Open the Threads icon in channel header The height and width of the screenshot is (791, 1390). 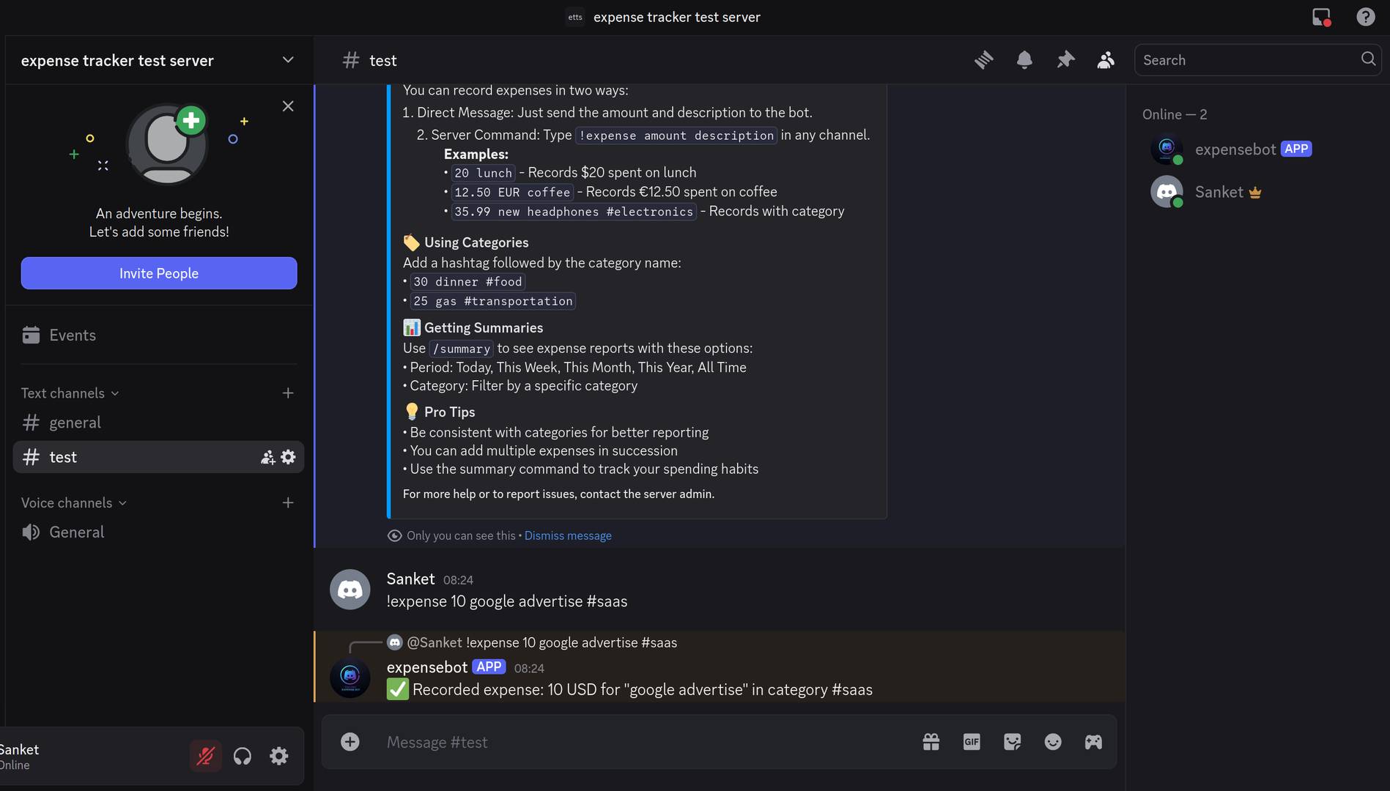pyautogui.click(x=983, y=60)
